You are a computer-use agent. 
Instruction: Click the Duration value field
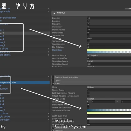pyautogui.click(x=109, y=18)
